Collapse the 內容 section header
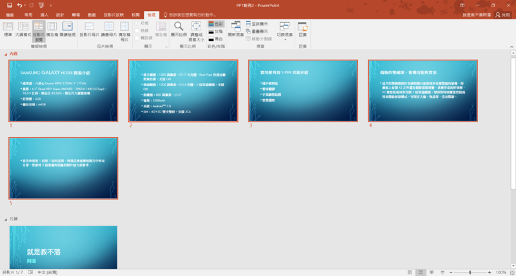 [x=6, y=53]
